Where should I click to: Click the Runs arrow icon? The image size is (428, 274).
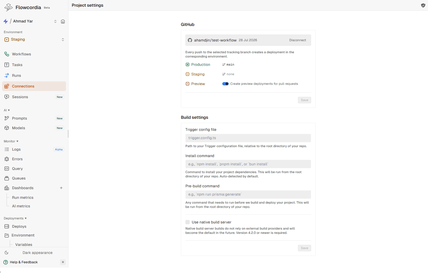pyautogui.click(x=7, y=75)
